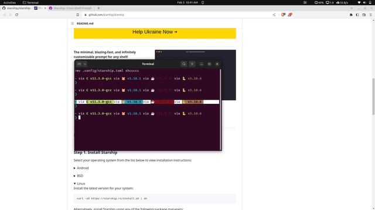Click the Step 1 Install Starship heading
The image size is (375, 210).
point(96,153)
